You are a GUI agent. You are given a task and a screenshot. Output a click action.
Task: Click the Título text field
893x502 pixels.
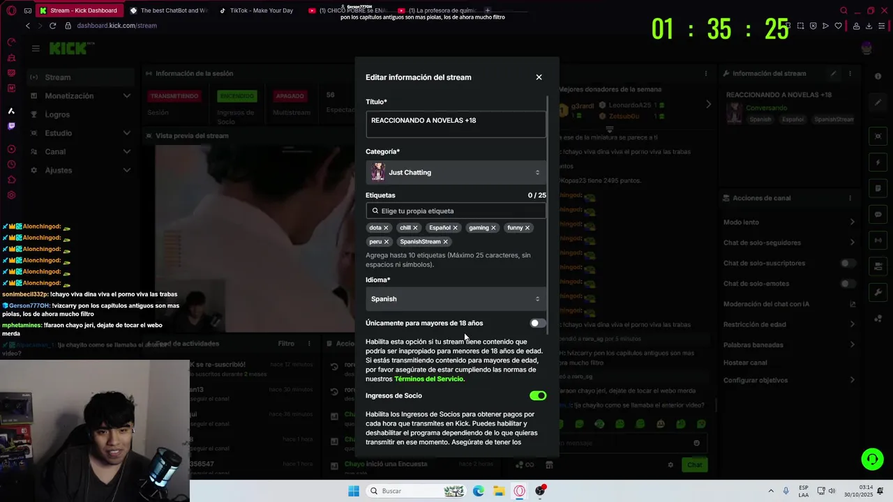point(456,124)
